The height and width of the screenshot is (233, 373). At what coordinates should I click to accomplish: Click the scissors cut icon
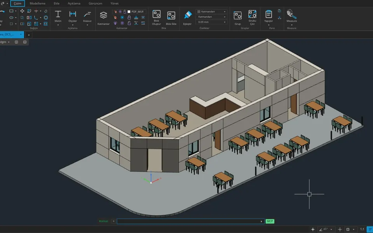click(x=279, y=17)
